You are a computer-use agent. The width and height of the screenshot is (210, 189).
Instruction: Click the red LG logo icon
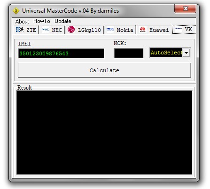point(71,30)
